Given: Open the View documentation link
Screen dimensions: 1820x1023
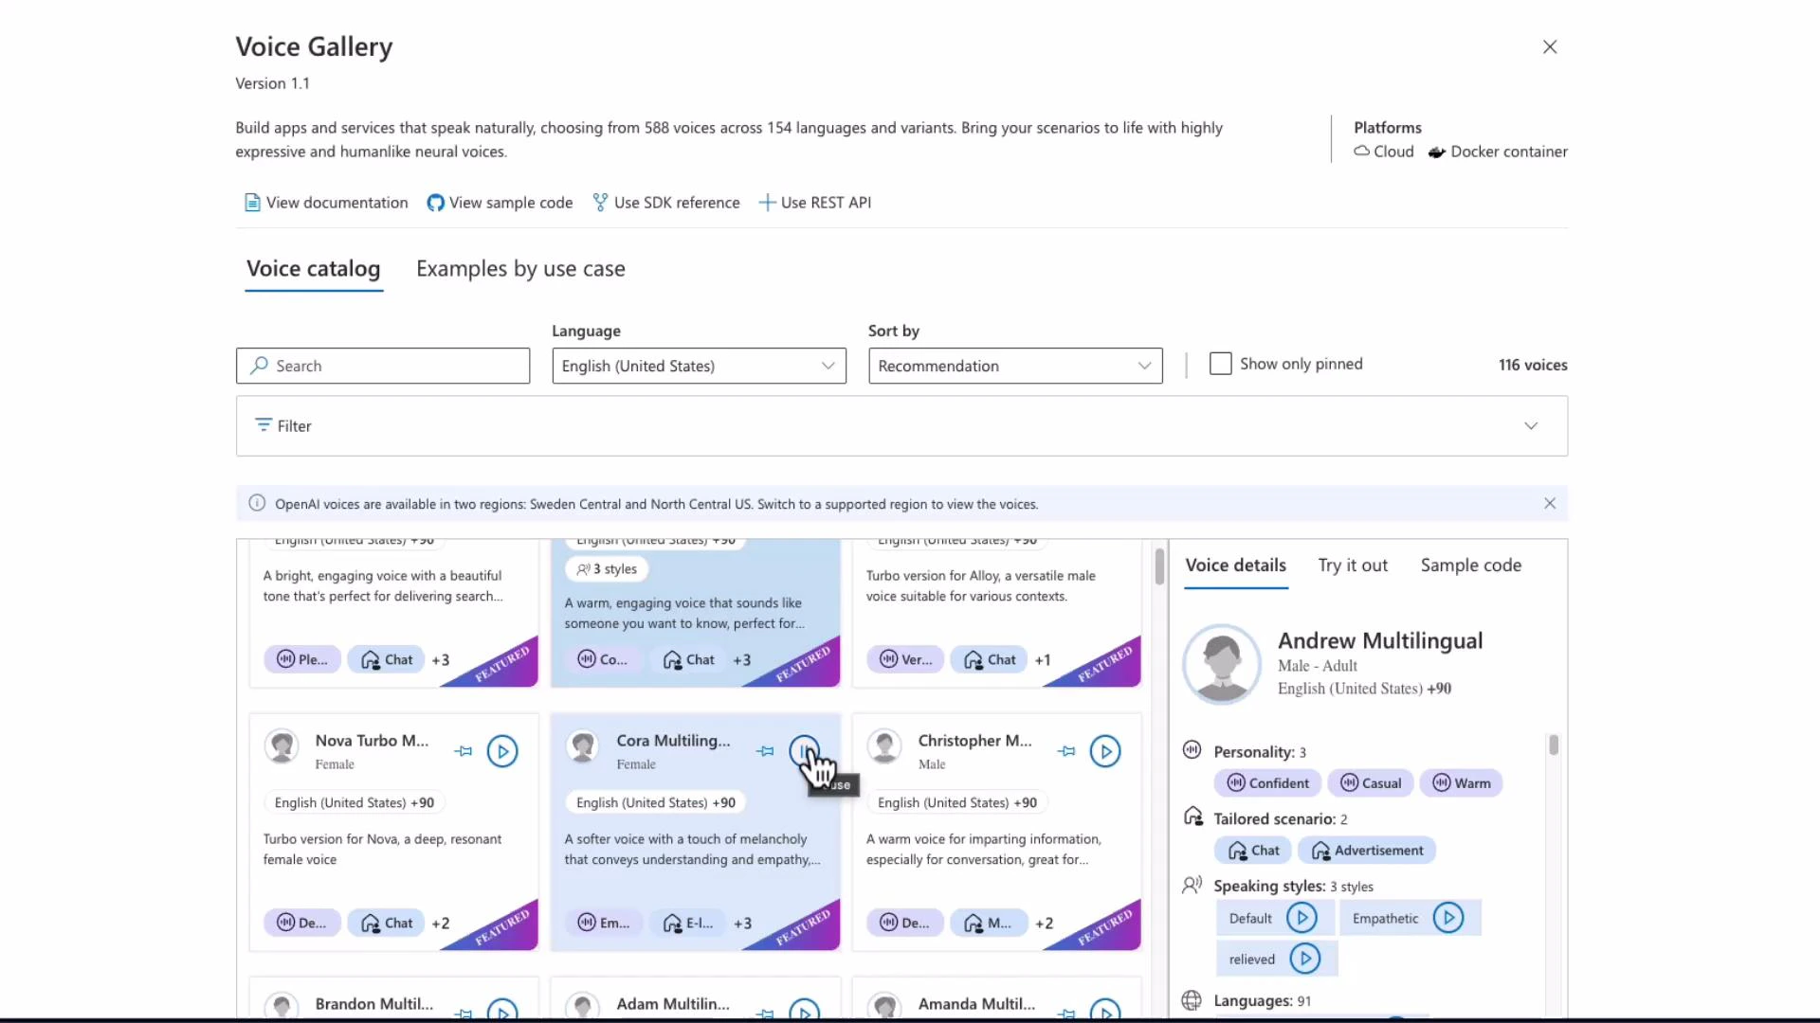Looking at the screenshot, I should coord(325,202).
